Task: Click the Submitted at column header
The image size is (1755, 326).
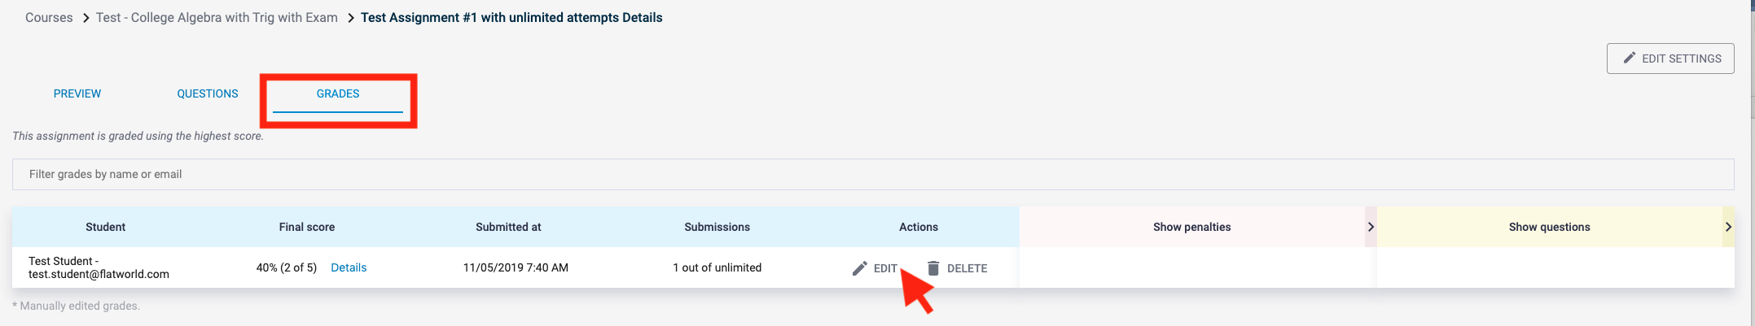Action: 508,227
